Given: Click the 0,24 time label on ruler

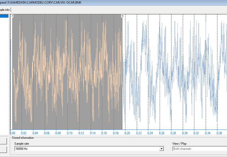Looking at the screenshot, I should point(150,133).
